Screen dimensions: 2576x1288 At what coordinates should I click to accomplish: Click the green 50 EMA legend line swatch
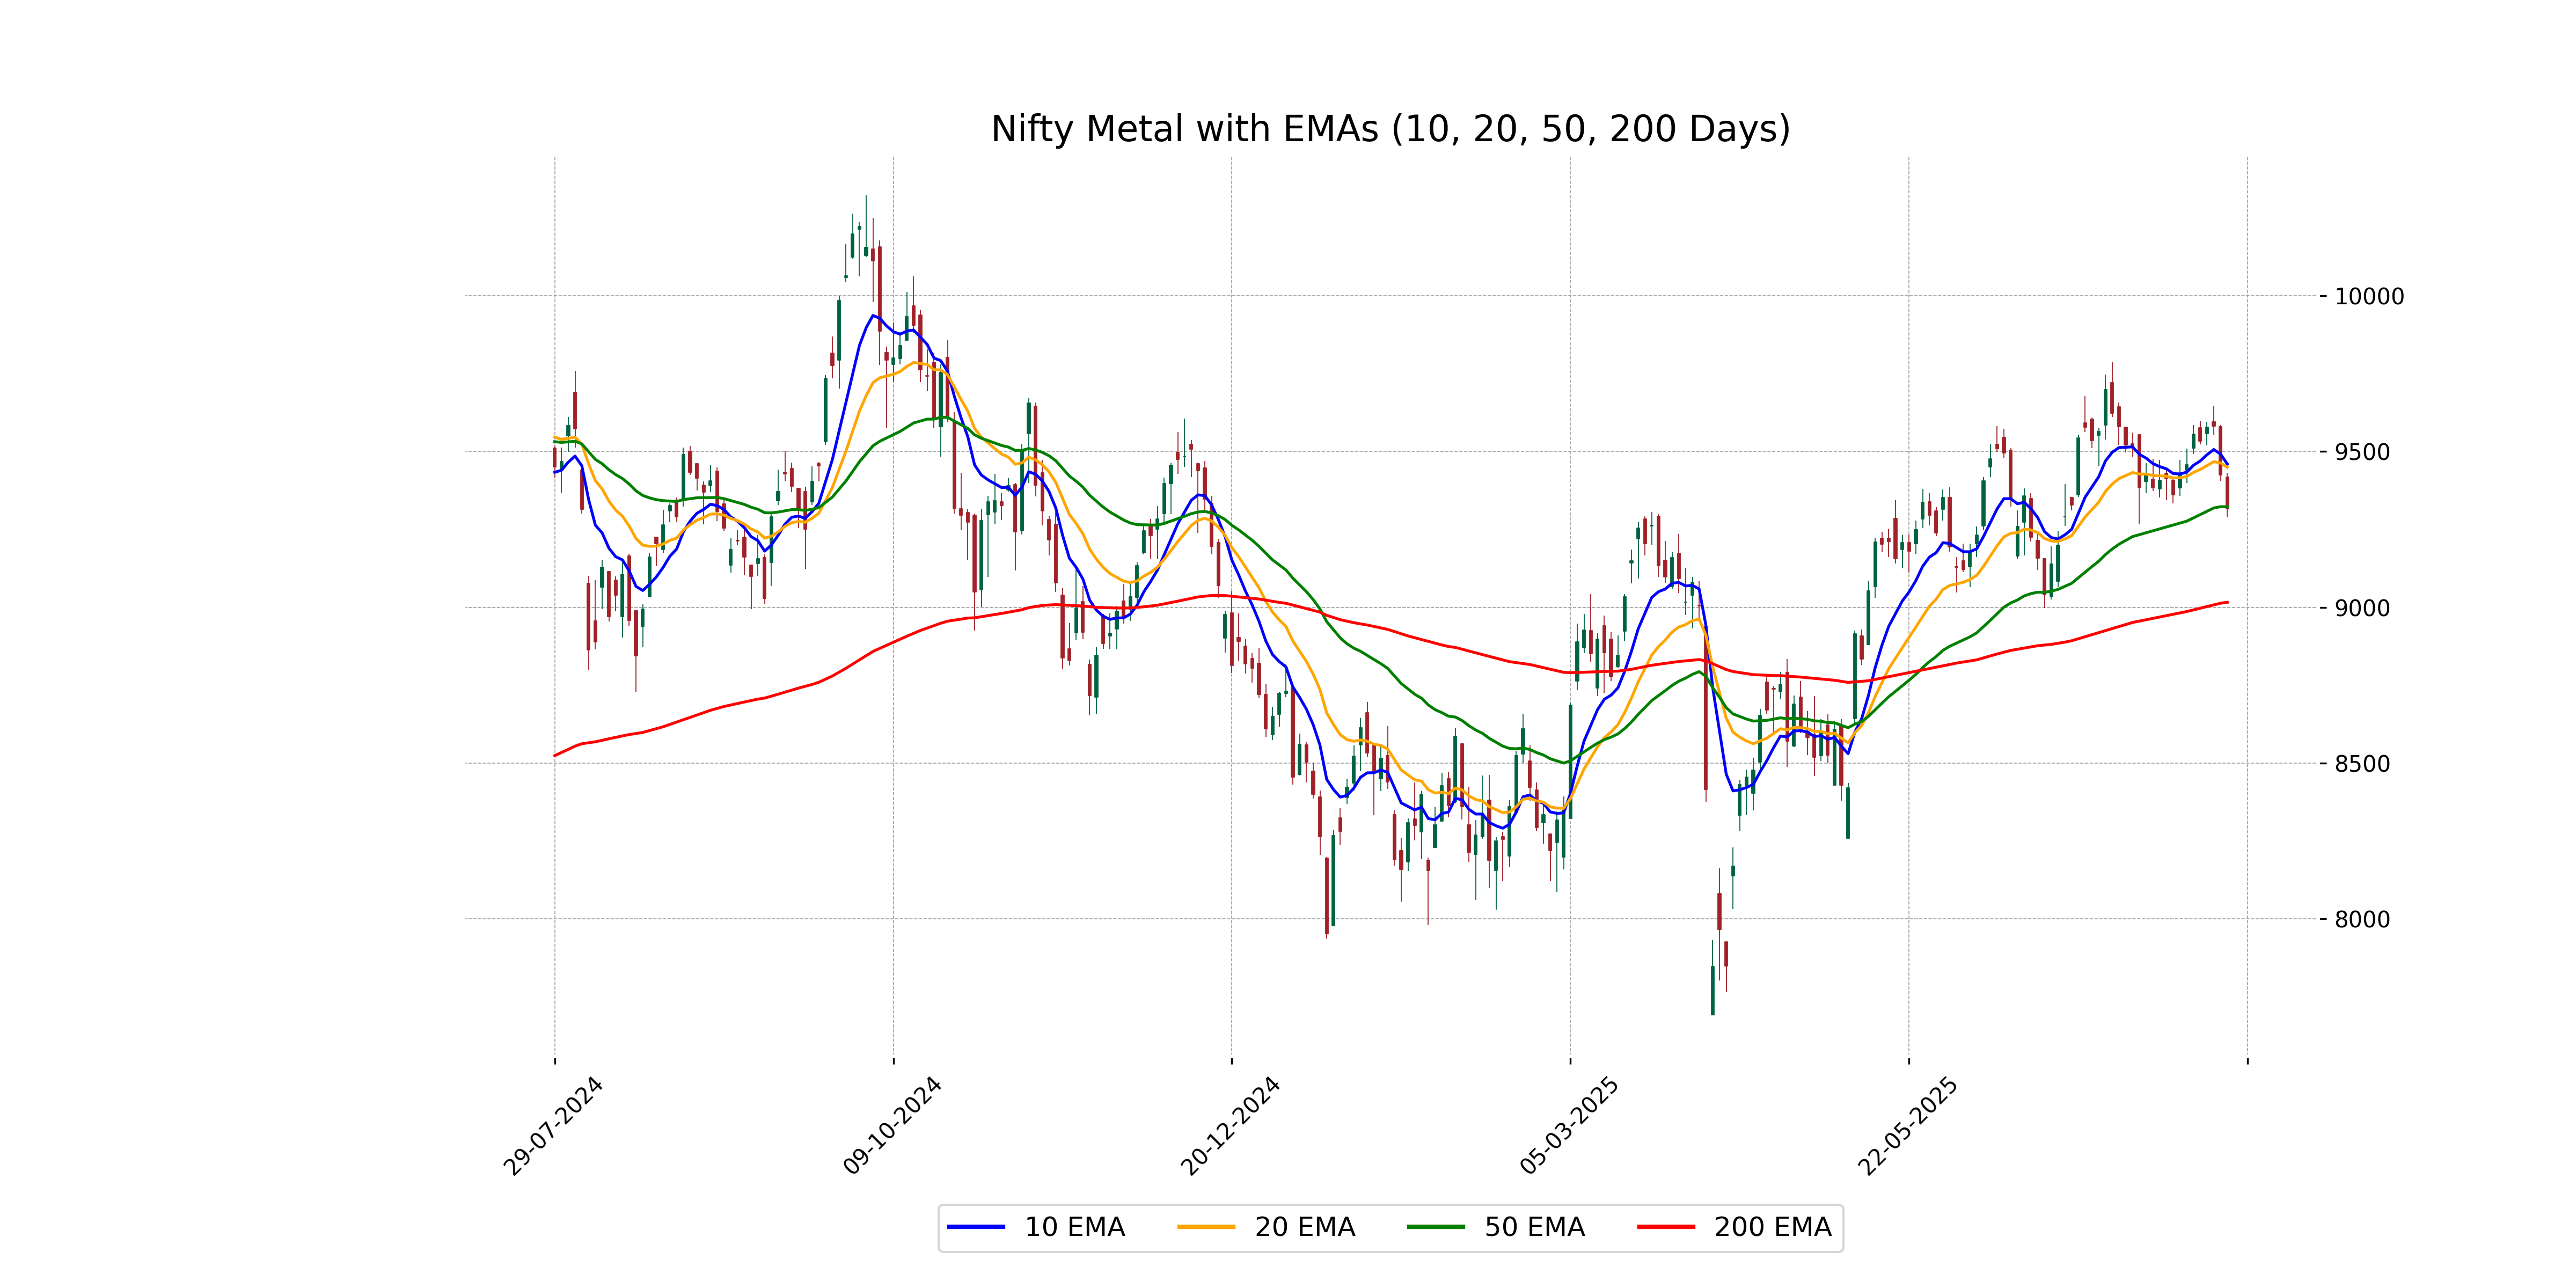1435,1227
